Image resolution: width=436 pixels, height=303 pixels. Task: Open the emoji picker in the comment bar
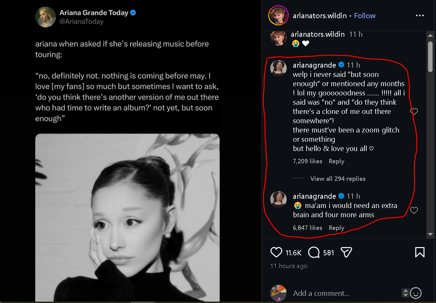point(415,293)
